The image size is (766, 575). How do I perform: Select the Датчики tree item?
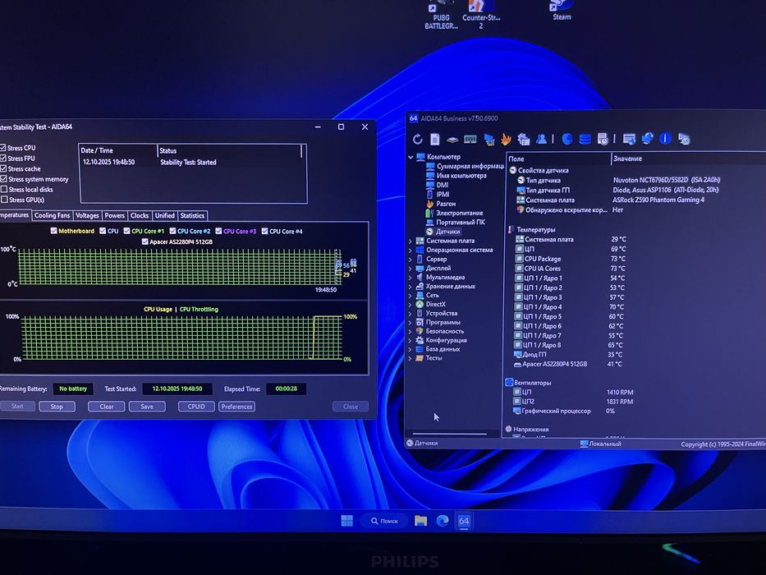coord(443,232)
